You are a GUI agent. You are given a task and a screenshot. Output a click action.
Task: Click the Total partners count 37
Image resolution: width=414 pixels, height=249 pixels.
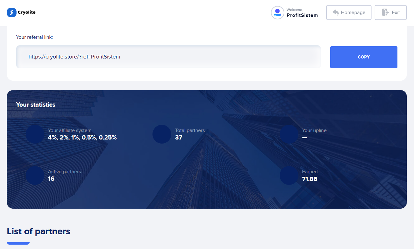pyautogui.click(x=178, y=137)
